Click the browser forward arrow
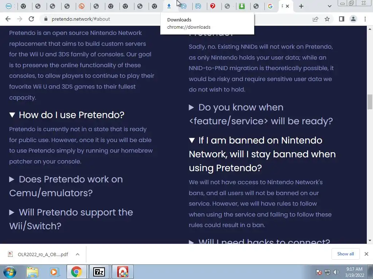 (20, 19)
